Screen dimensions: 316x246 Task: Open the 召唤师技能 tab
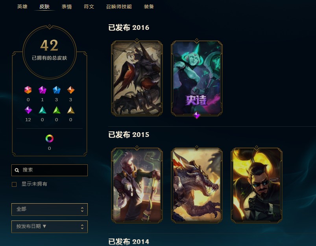point(119,7)
